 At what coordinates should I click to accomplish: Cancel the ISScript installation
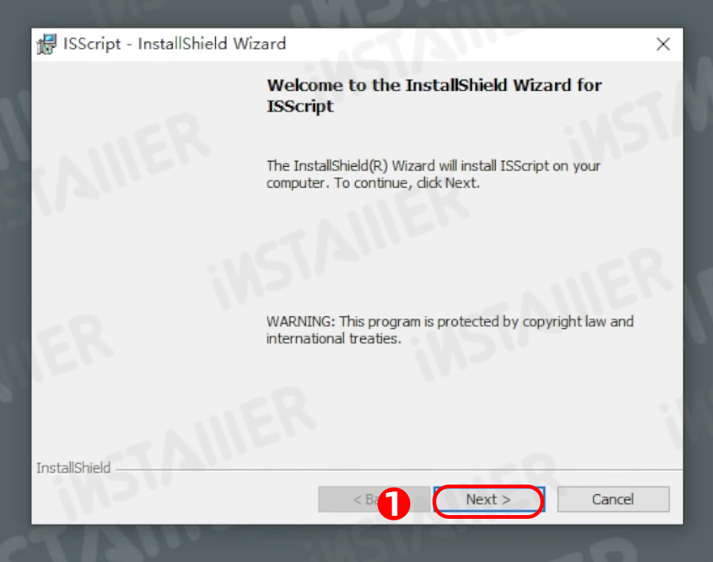tap(613, 499)
